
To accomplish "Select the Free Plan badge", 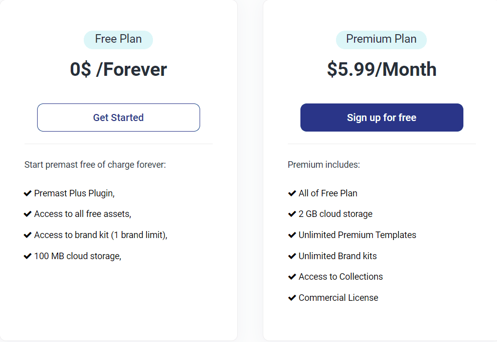I will [118, 39].
